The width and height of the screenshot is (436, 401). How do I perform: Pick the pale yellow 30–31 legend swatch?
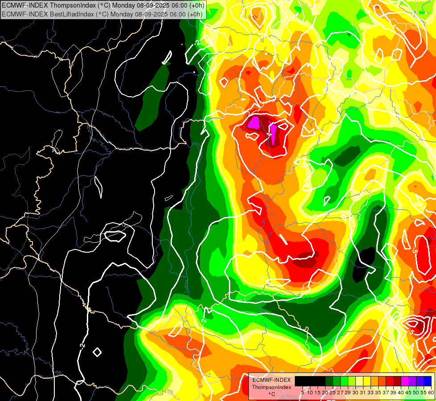click(359, 381)
